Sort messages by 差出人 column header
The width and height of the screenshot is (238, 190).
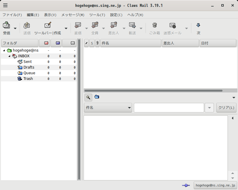[x=180, y=43]
